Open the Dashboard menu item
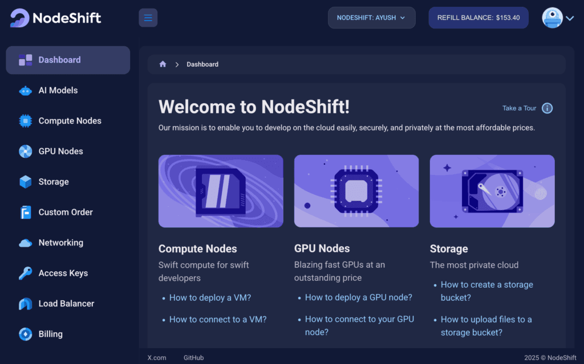The height and width of the screenshot is (364, 584). point(68,60)
